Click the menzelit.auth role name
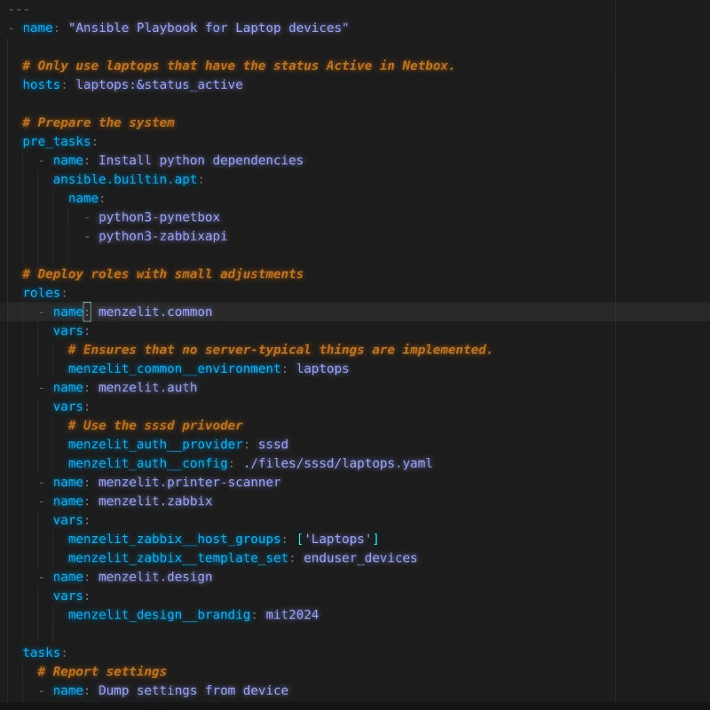This screenshot has width=710, height=710. pyautogui.click(x=147, y=387)
